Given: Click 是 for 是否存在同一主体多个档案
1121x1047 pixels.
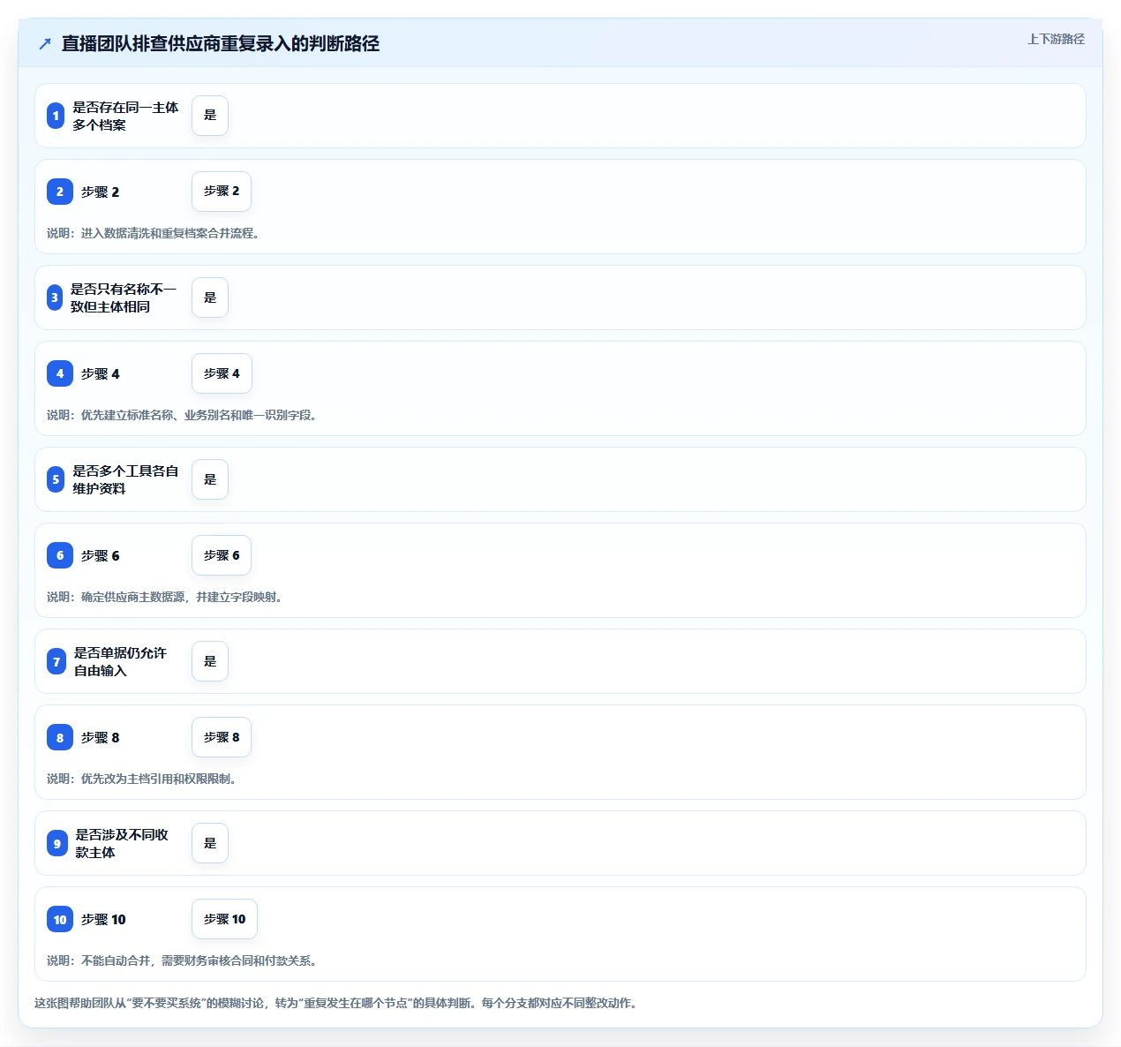Looking at the screenshot, I should coord(210,116).
